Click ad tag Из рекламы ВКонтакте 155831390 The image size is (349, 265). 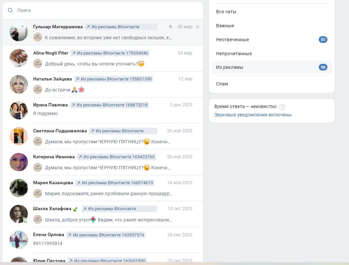click(114, 79)
